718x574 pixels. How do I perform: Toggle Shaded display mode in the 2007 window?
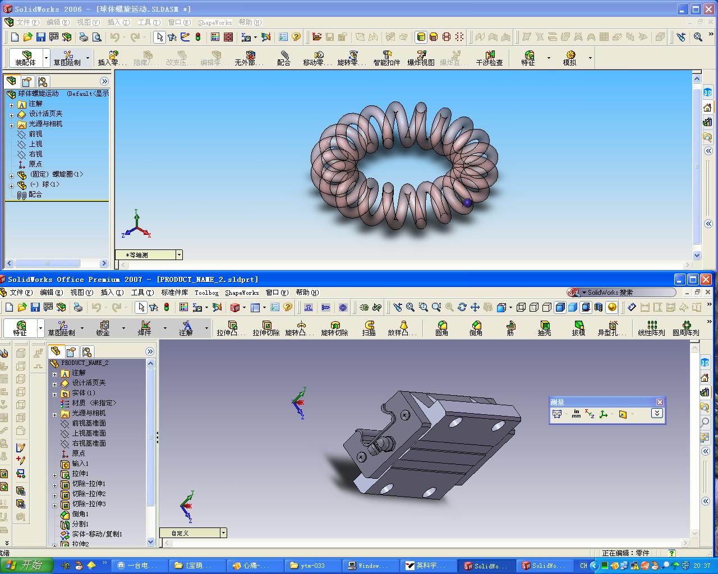coord(573,307)
